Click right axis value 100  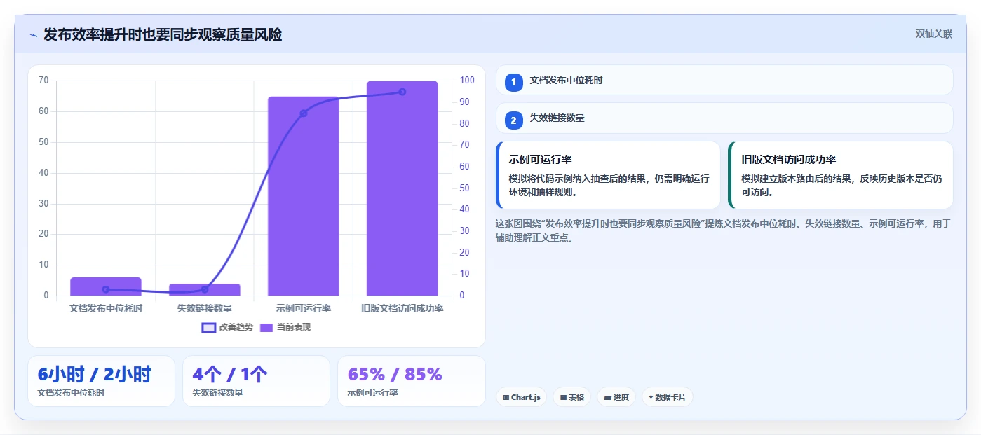(467, 81)
